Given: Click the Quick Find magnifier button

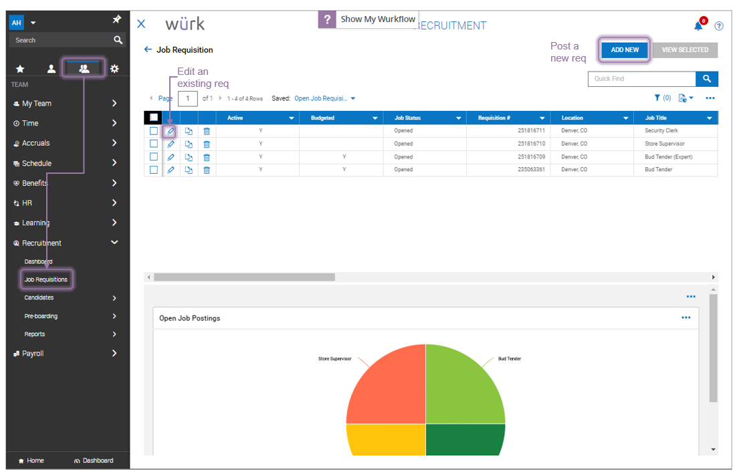Looking at the screenshot, I should pyautogui.click(x=706, y=79).
